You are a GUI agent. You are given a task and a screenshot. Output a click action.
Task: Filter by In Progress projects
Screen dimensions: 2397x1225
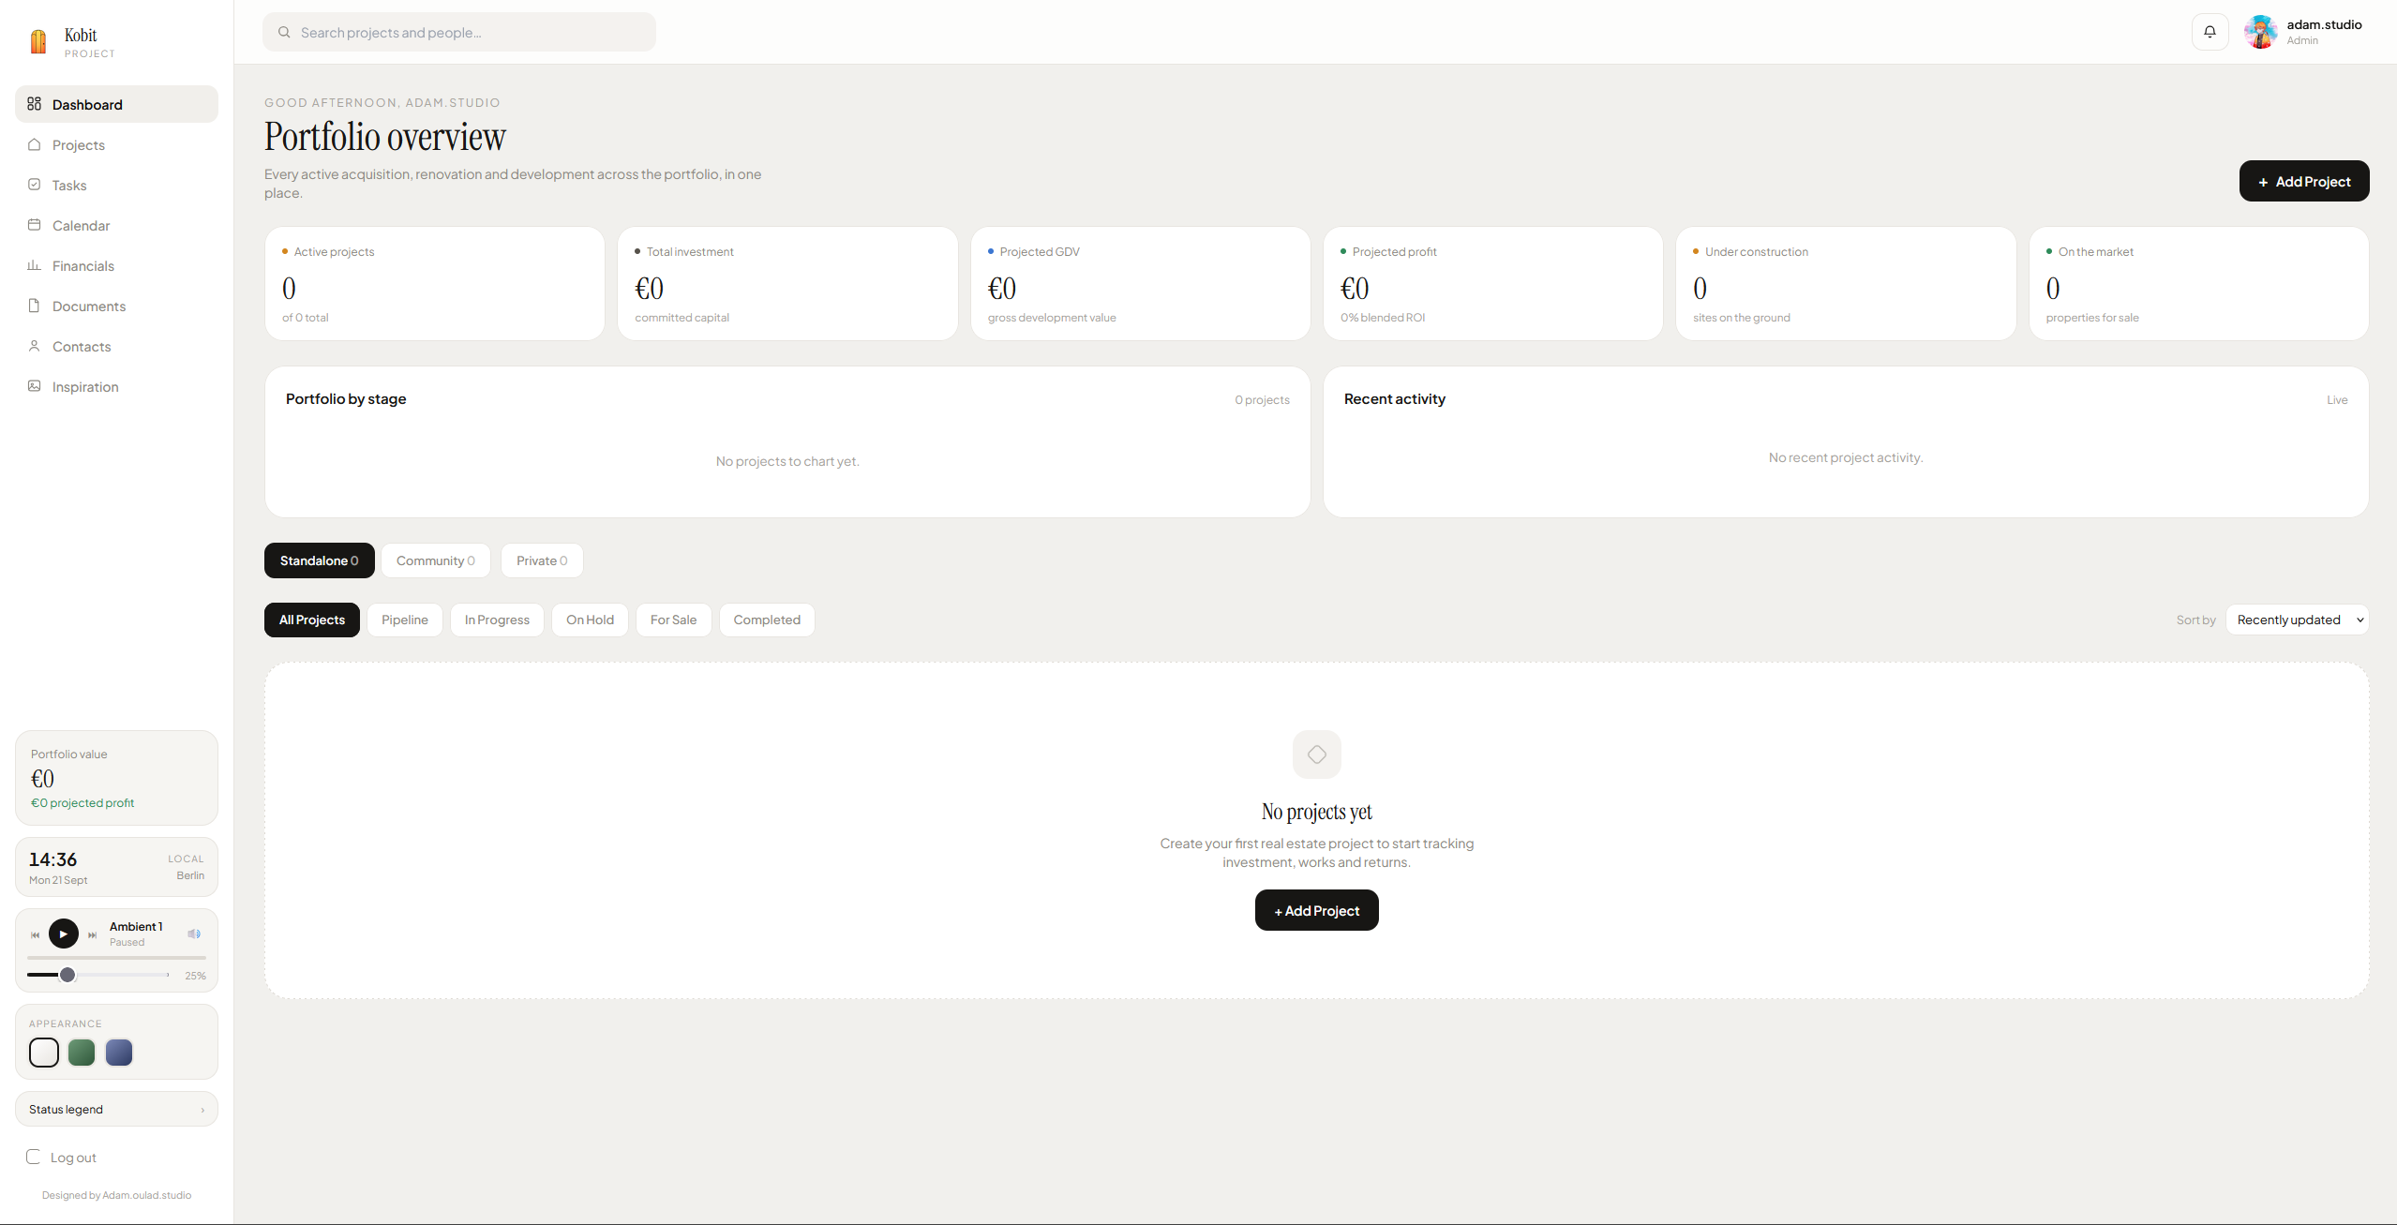[497, 620]
